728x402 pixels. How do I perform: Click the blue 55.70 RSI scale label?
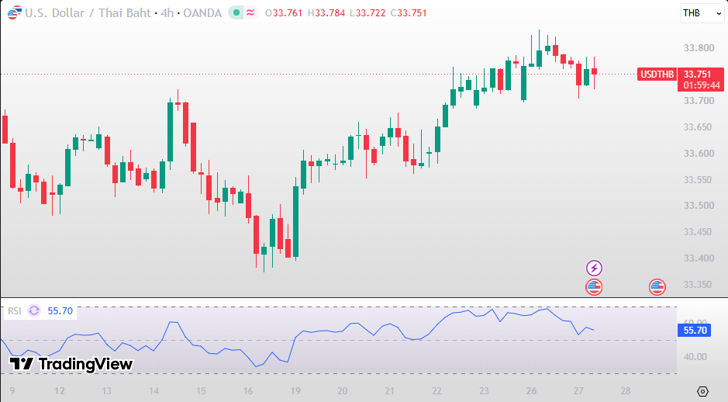[x=694, y=331]
